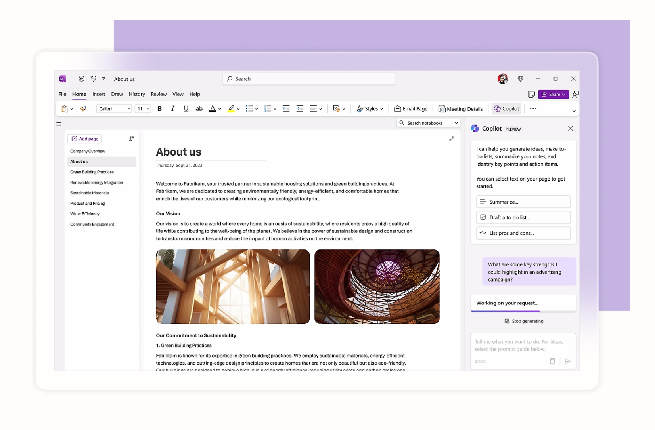Screen dimensions: 655x430
Task: Click the send prompt arrow in Copilot
Action: pos(567,361)
